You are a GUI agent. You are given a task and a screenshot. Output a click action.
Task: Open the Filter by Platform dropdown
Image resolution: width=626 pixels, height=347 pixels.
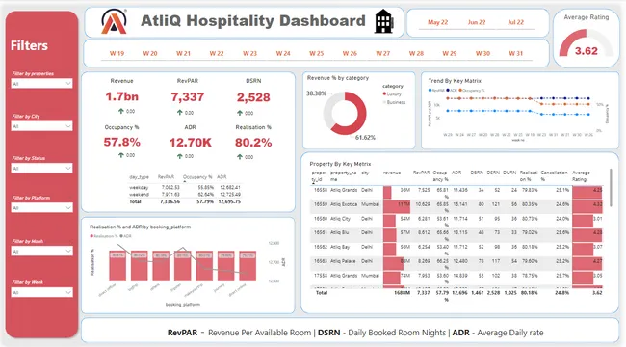tap(42, 208)
